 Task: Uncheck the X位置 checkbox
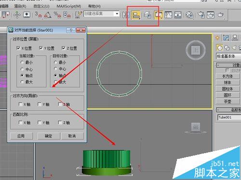click(18, 48)
